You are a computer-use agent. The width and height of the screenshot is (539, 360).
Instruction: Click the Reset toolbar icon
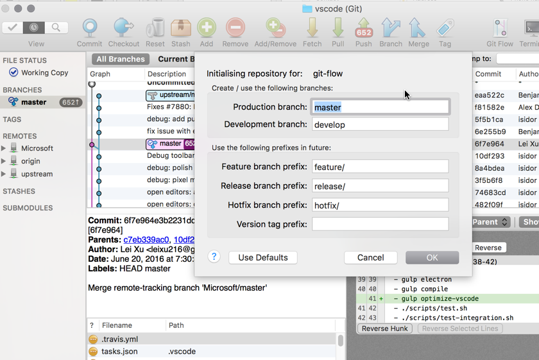coord(155,28)
